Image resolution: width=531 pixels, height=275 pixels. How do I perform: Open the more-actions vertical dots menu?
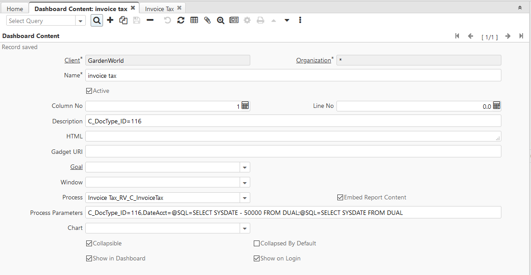[x=300, y=20]
